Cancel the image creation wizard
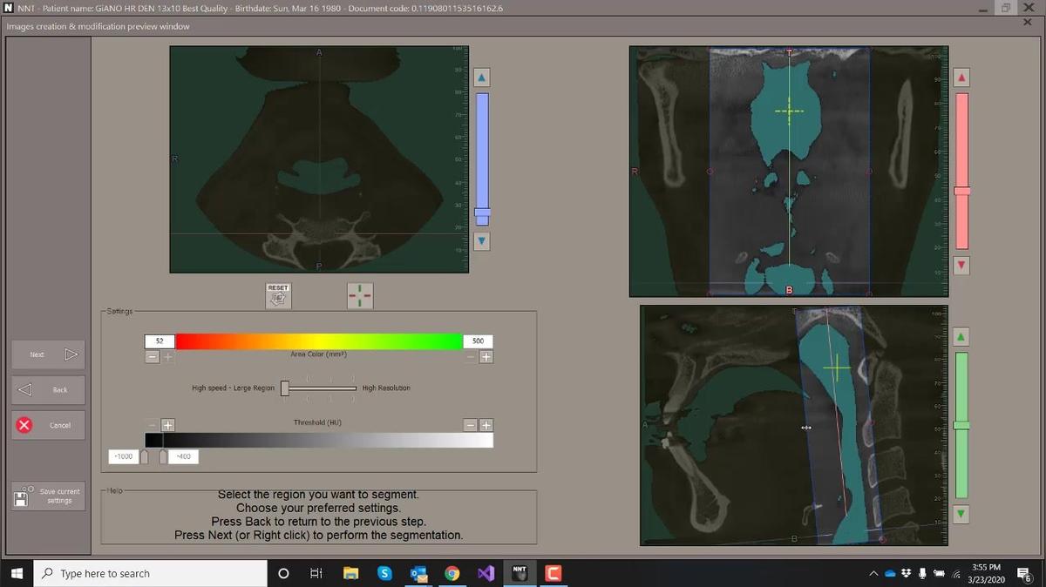Screen dimensions: 1046x587 [x=49, y=425]
